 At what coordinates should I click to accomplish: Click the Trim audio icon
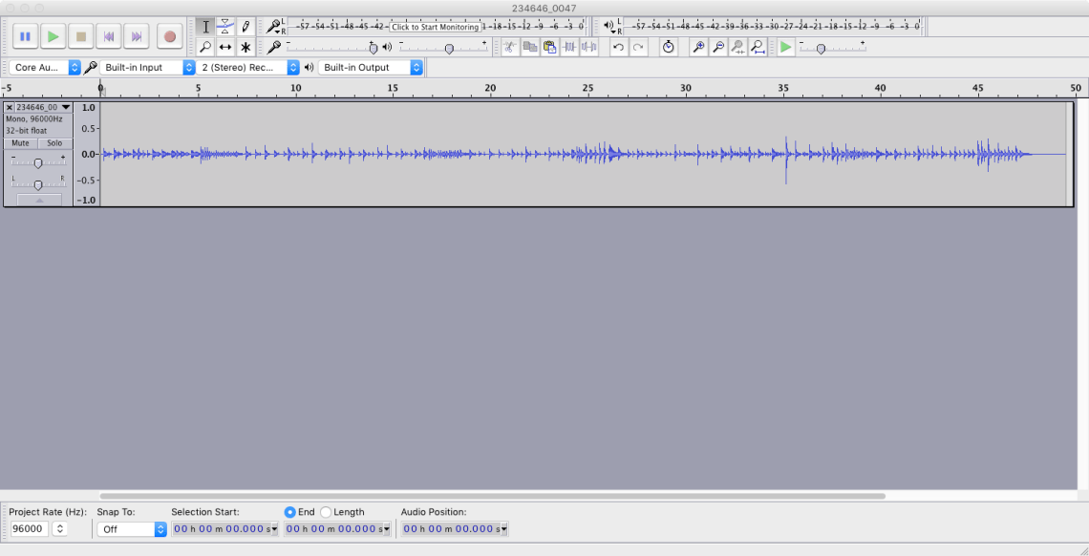(570, 47)
